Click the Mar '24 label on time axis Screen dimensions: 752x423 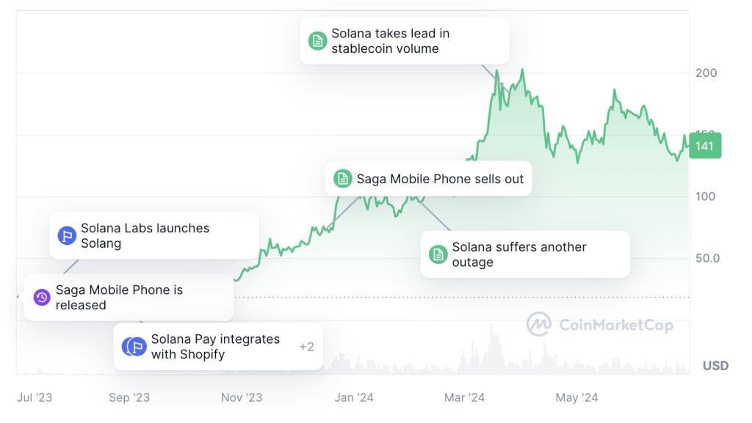pos(464,397)
